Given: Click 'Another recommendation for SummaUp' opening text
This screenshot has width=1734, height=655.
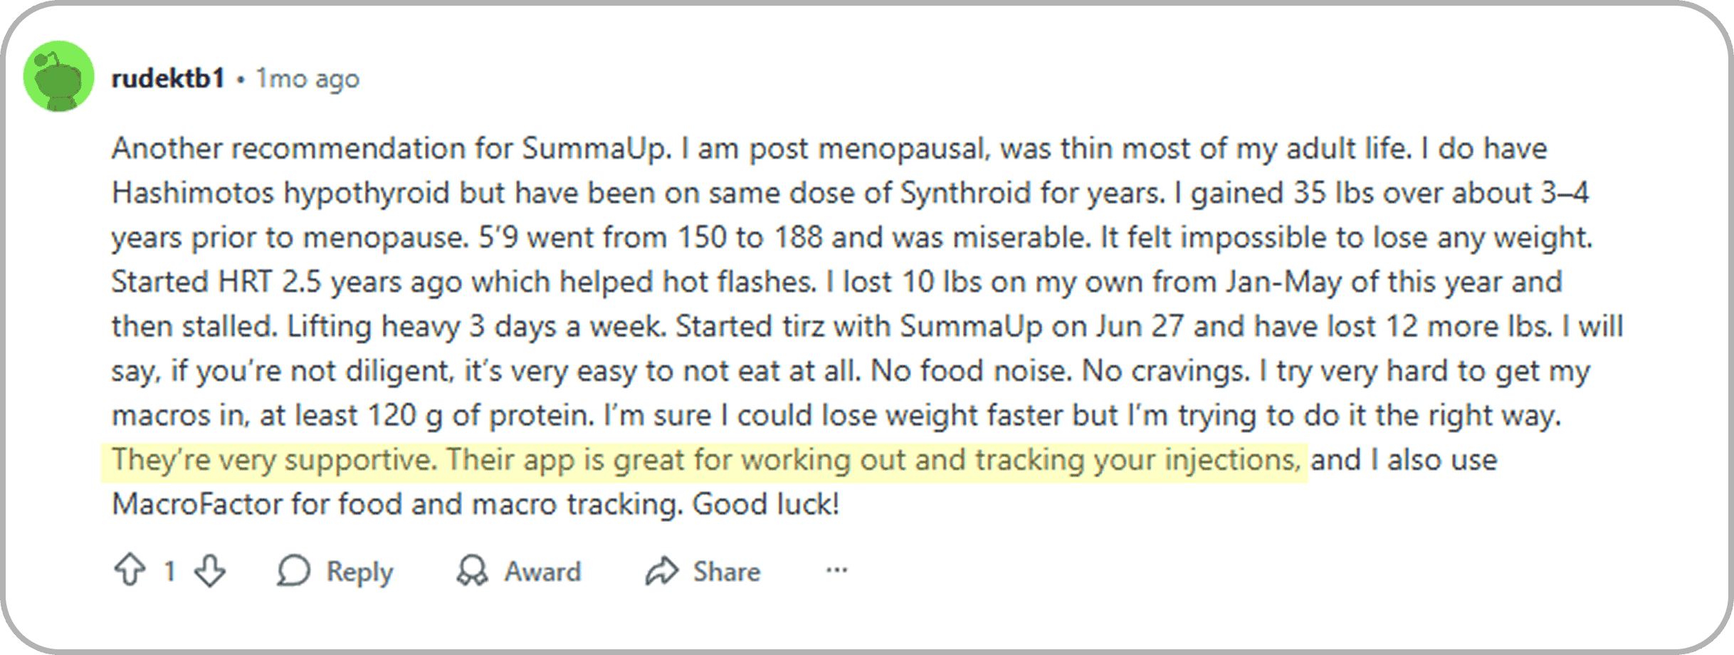Looking at the screenshot, I should pyautogui.click(x=390, y=149).
